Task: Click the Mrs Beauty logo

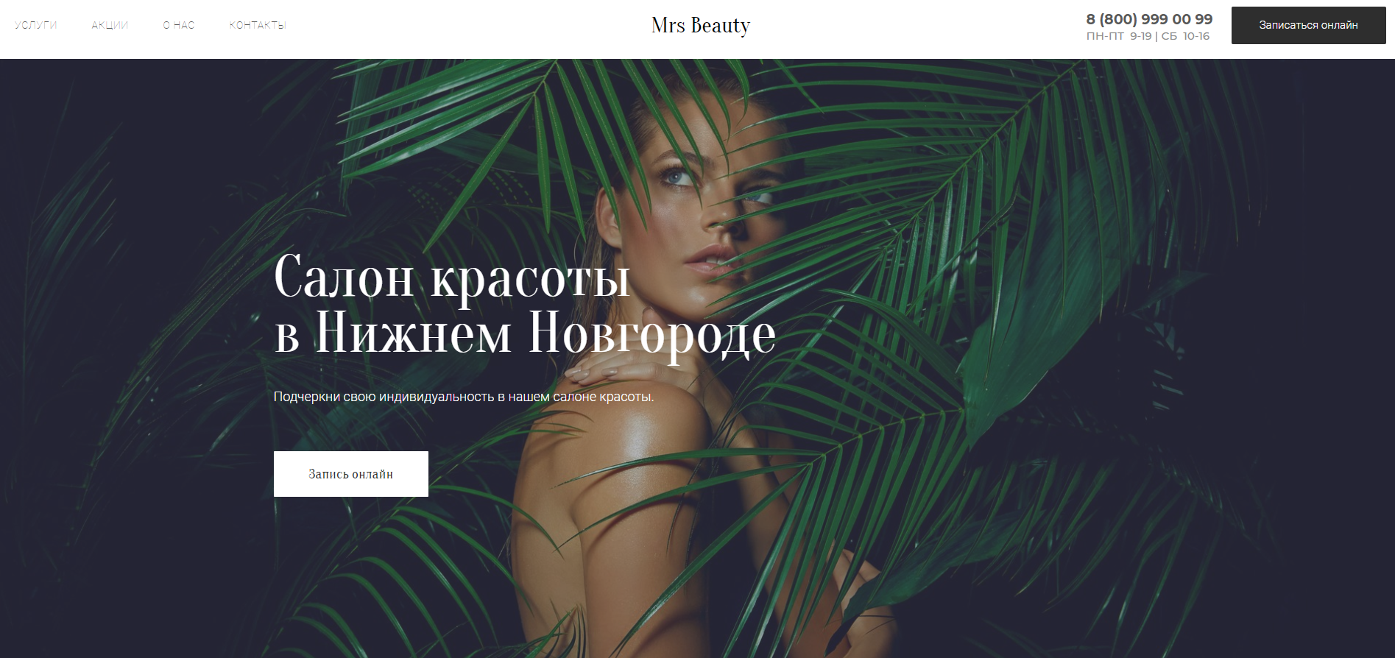Action: click(x=701, y=26)
